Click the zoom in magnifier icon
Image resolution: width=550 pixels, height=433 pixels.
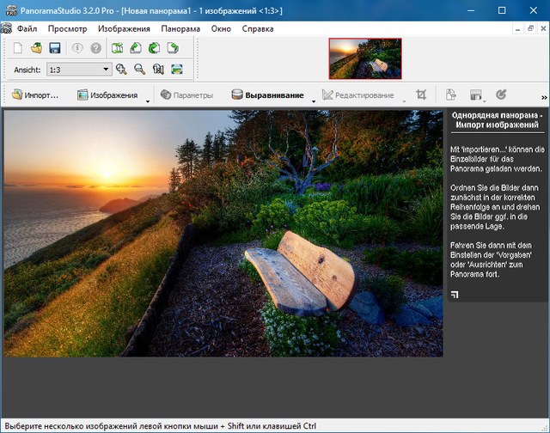121,70
